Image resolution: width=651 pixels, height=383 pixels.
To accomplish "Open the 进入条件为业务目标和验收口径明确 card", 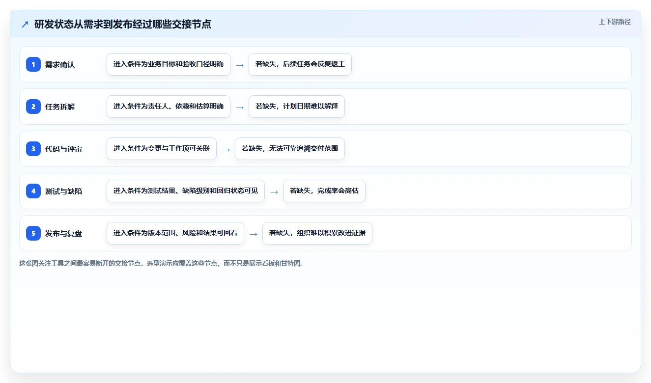I will click(x=169, y=64).
